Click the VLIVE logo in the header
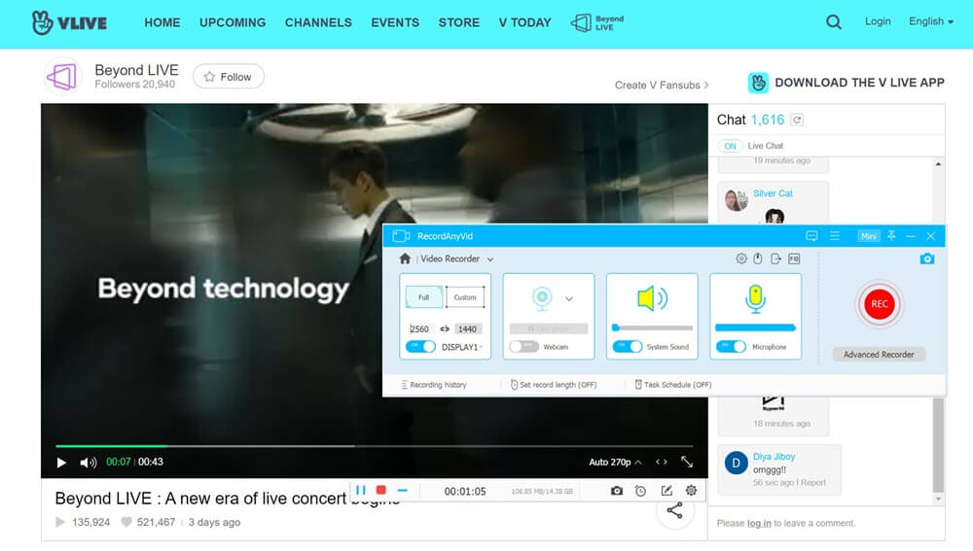Viewport: 973px width, 551px height. tap(69, 23)
